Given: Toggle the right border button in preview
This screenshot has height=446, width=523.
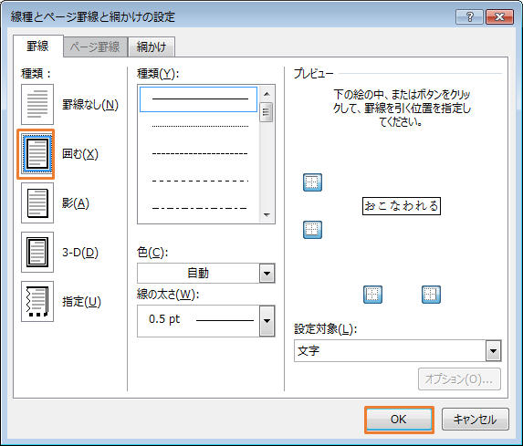Looking at the screenshot, I should coord(432,295).
